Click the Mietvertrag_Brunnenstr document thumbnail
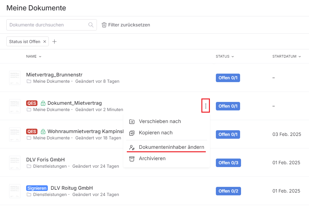309x207 pixels. click(x=15, y=78)
